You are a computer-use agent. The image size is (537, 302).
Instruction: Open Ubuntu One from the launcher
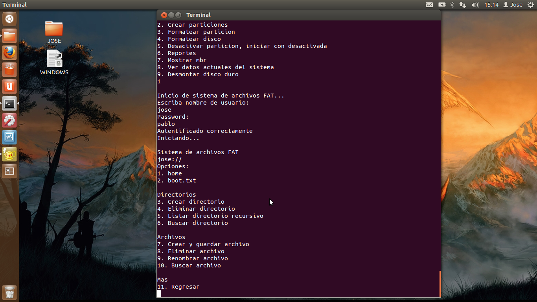(x=9, y=87)
